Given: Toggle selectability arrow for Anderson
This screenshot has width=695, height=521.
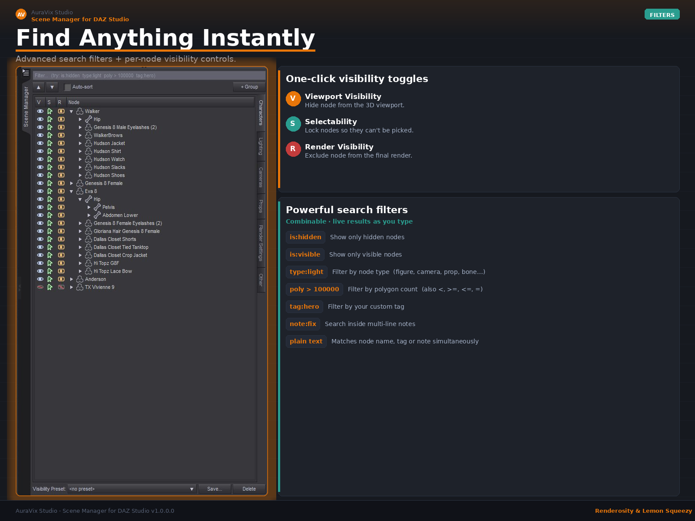Looking at the screenshot, I should (50, 279).
